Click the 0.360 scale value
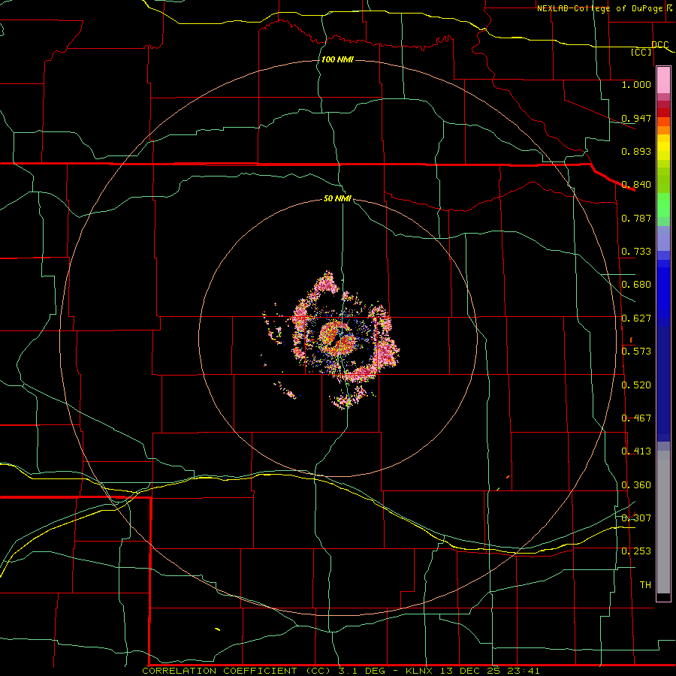Screen dimensions: 676x676 [636, 485]
